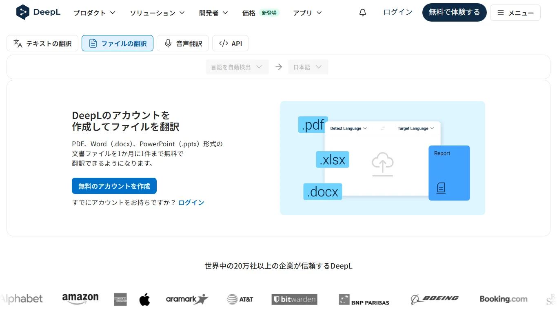Open the メニュー button
Screen dimensions: 557x313
click(515, 13)
